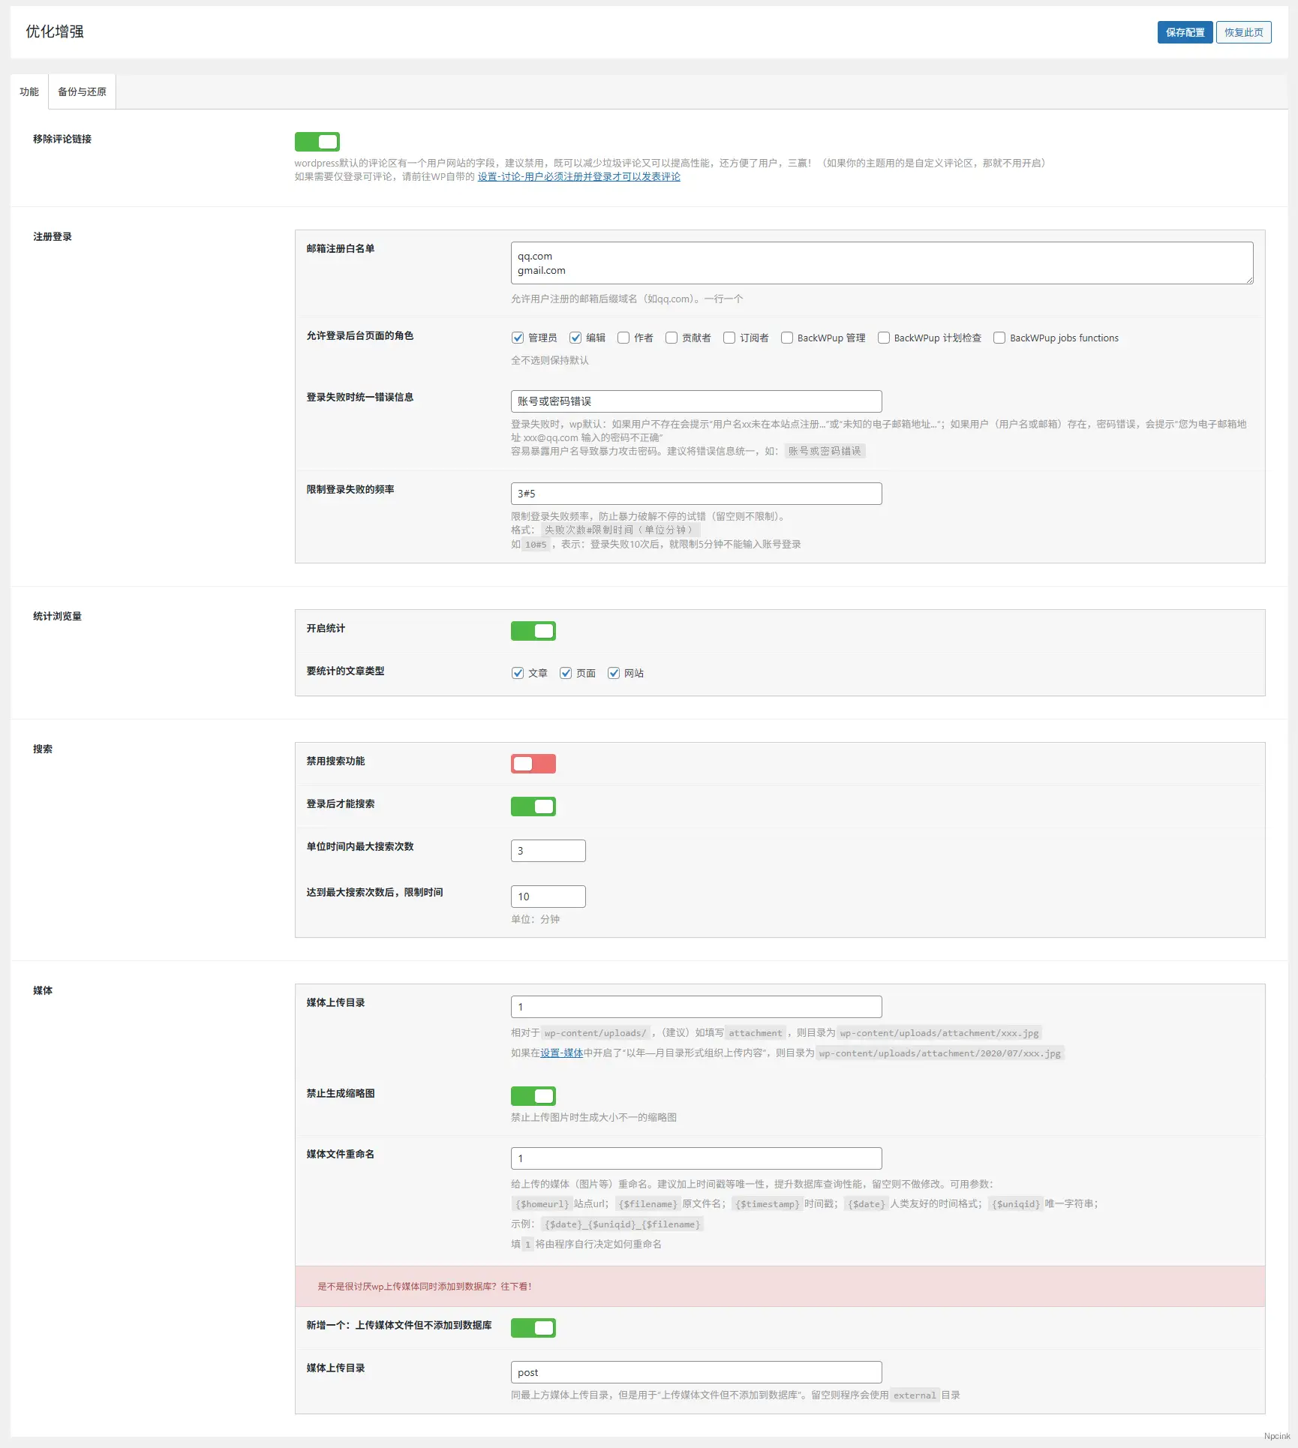This screenshot has width=1298, height=1448.
Task: Disable the 禁止生成缩略图 toggle
Action: pos(533,1096)
